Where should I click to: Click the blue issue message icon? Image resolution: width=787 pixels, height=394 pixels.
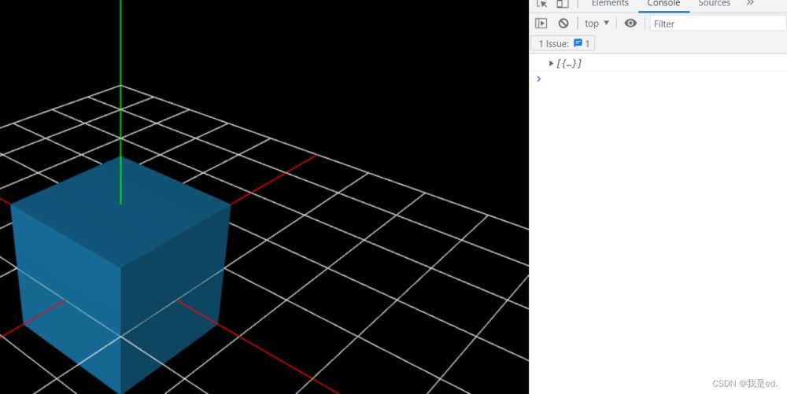pos(578,44)
